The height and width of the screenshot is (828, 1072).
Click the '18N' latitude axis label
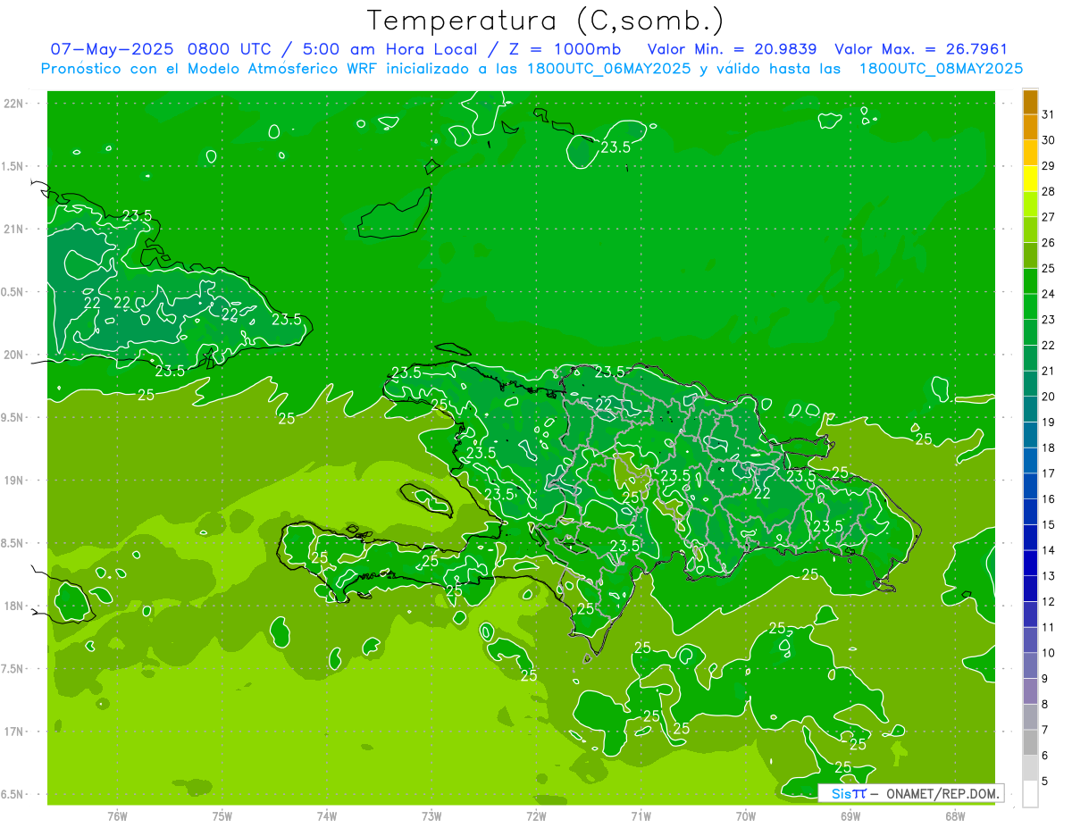tap(13, 606)
